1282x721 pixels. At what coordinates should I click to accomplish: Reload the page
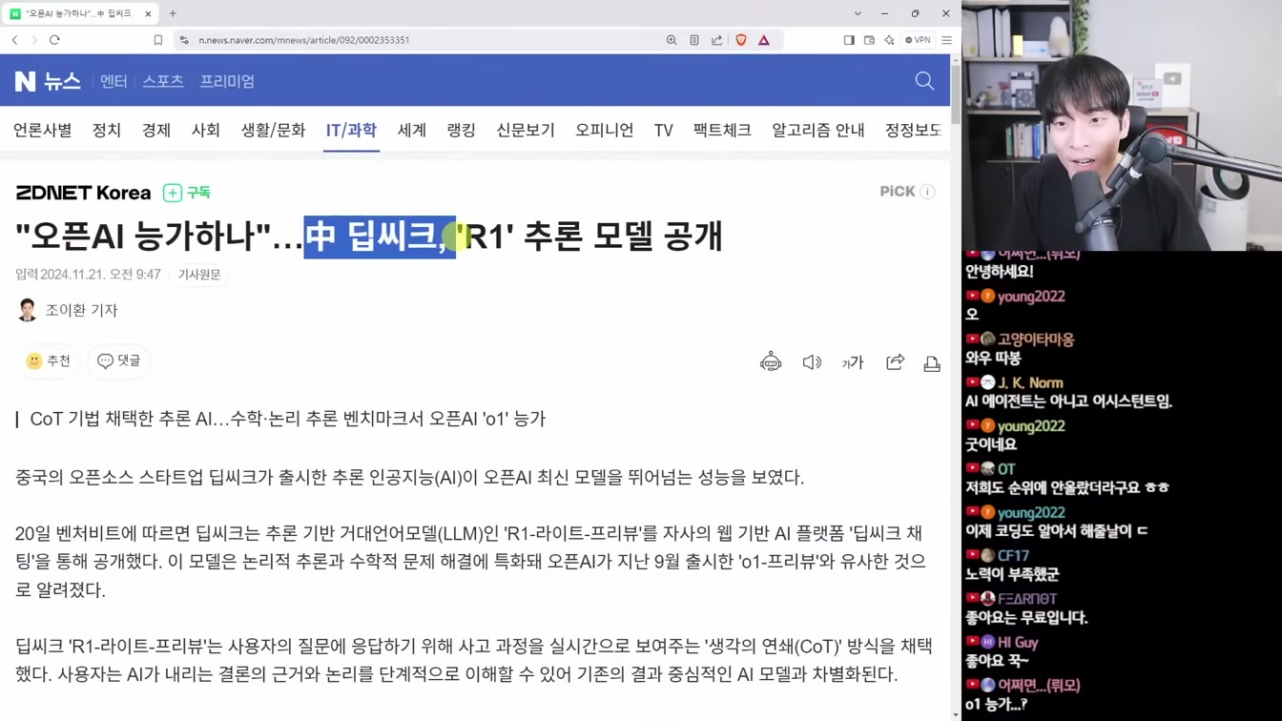point(54,40)
